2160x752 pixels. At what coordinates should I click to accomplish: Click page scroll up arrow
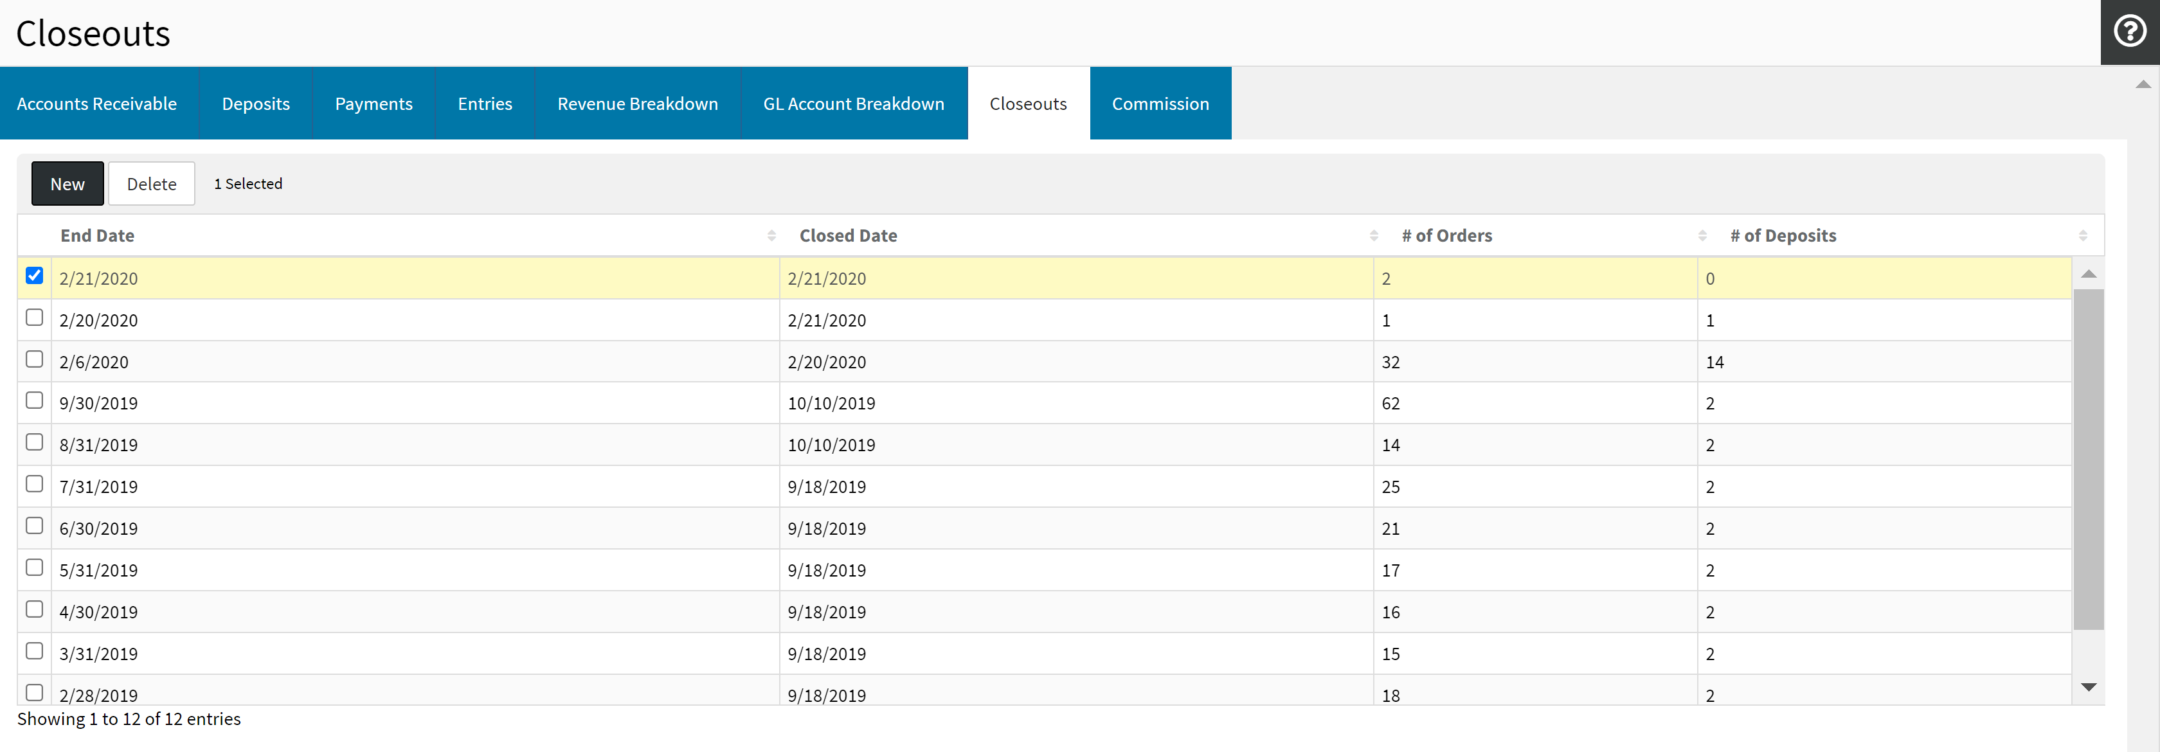(2143, 84)
